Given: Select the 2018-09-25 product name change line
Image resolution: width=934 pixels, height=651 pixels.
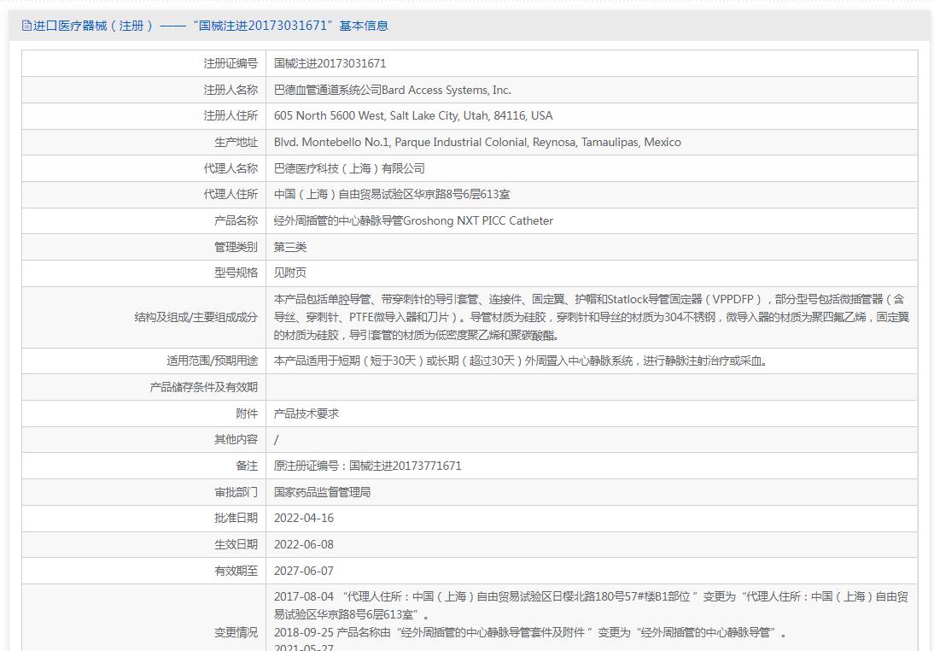Looking at the screenshot, I should [x=530, y=632].
